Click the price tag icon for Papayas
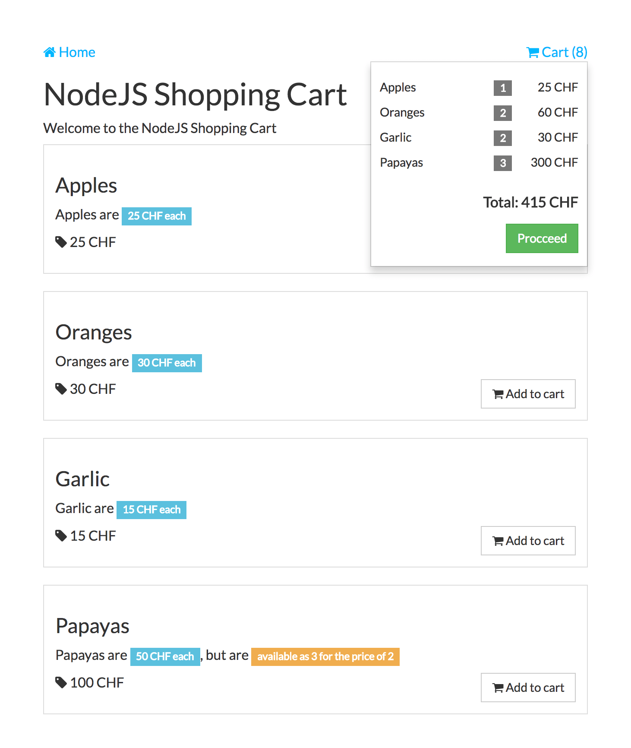The height and width of the screenshot is (748, 631). coord(61,682)
